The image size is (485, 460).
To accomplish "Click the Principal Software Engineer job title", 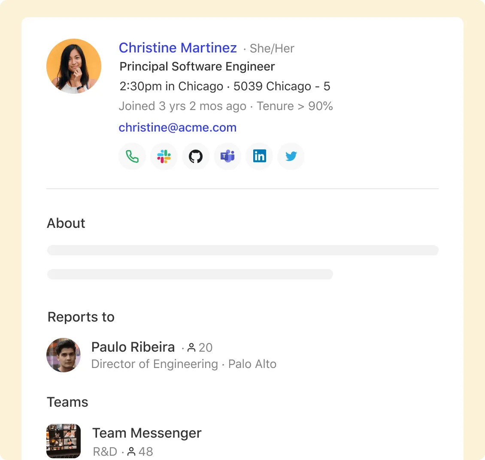I will click(197, 67).
